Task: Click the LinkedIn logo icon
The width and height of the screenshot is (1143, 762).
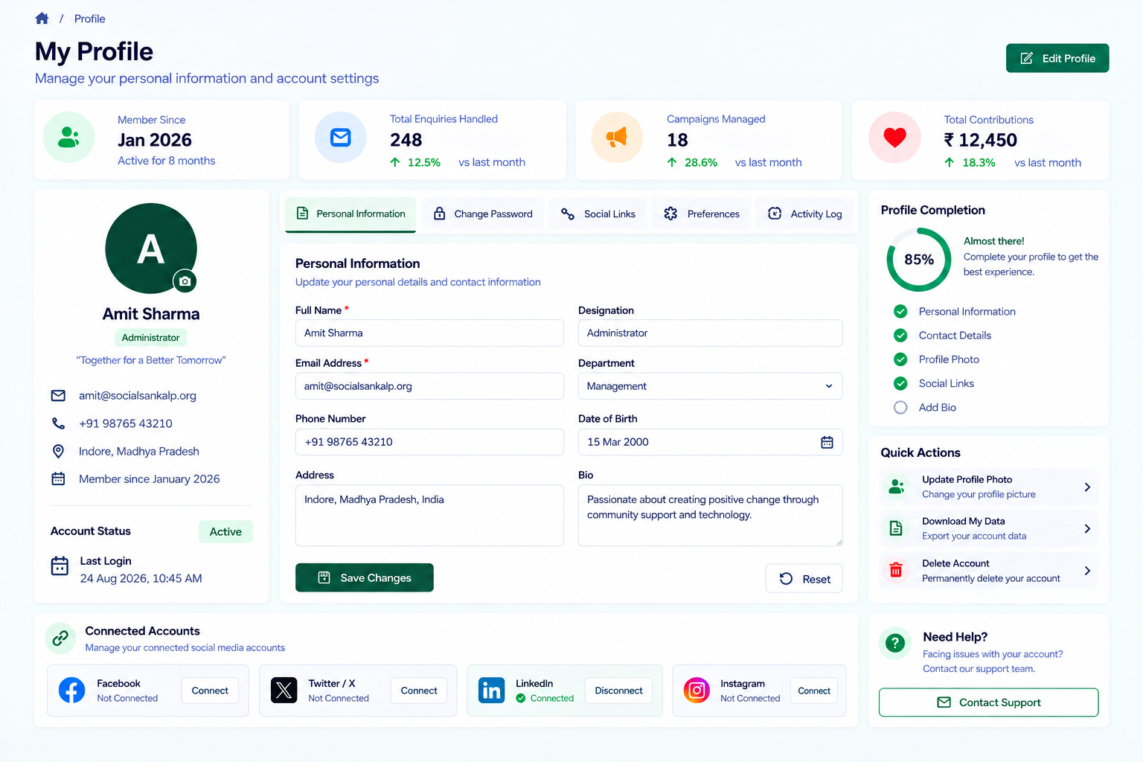Action: (x=492, y=691)
